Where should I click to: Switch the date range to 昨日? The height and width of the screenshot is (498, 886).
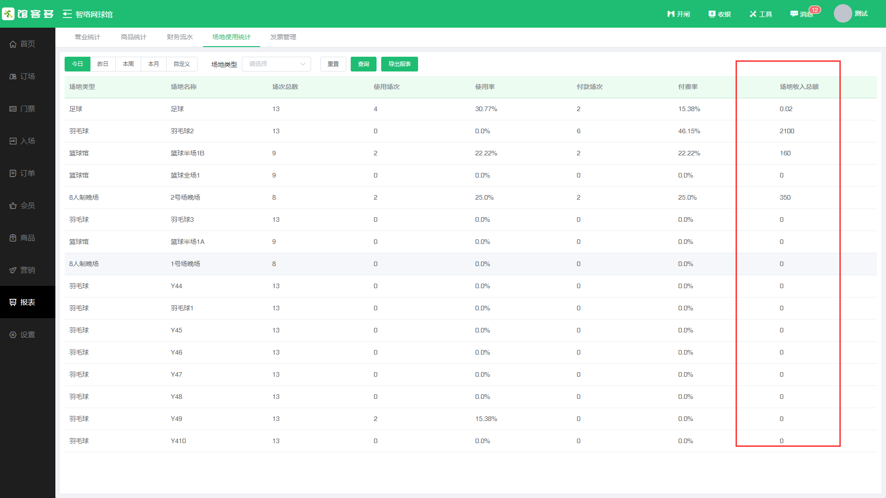pyautogui.click(x=103, y=64)
